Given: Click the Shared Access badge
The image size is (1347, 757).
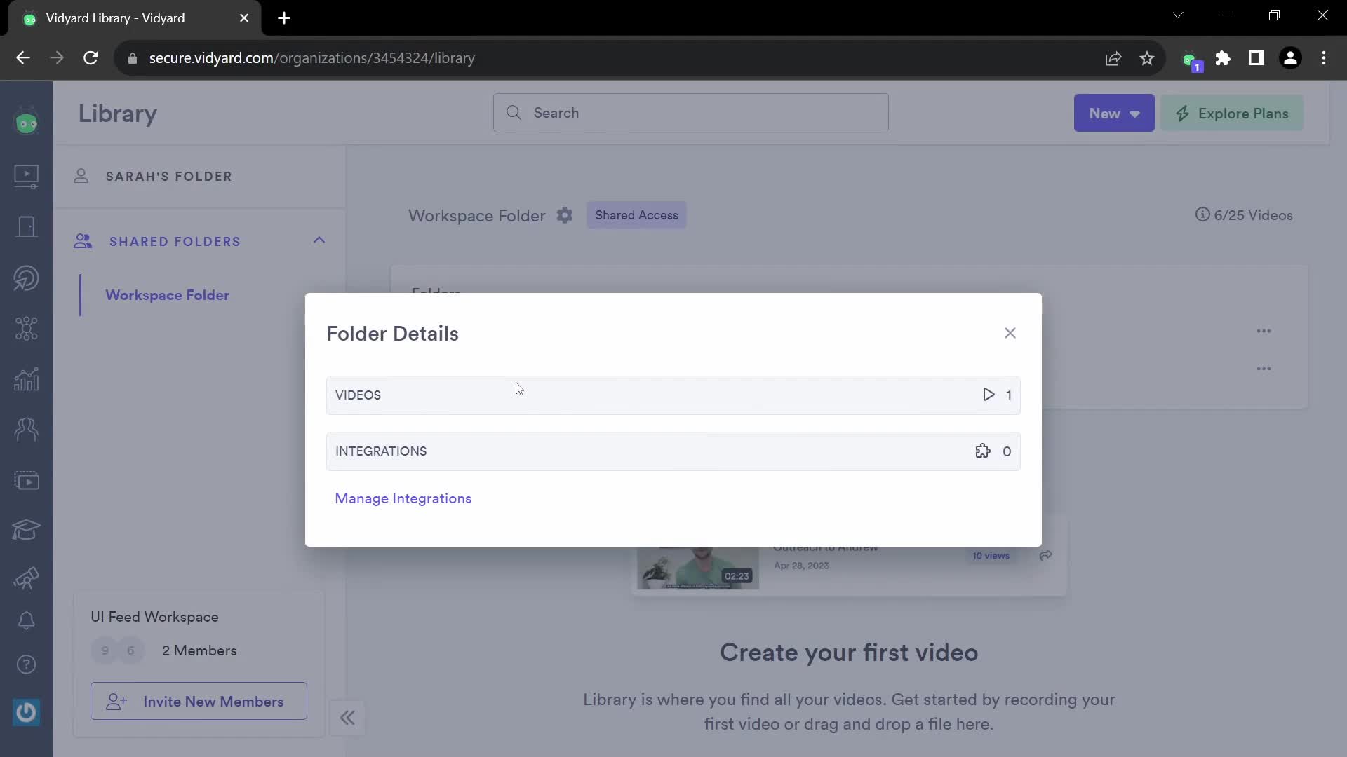Looking at the screenshot, I should (x=636, y=215).
